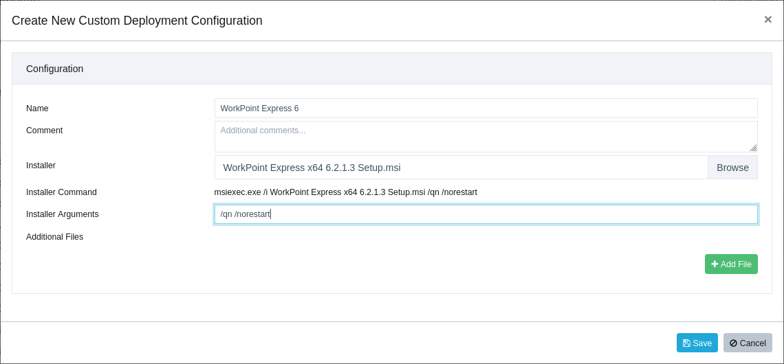Click the Additional Files label

54,237
